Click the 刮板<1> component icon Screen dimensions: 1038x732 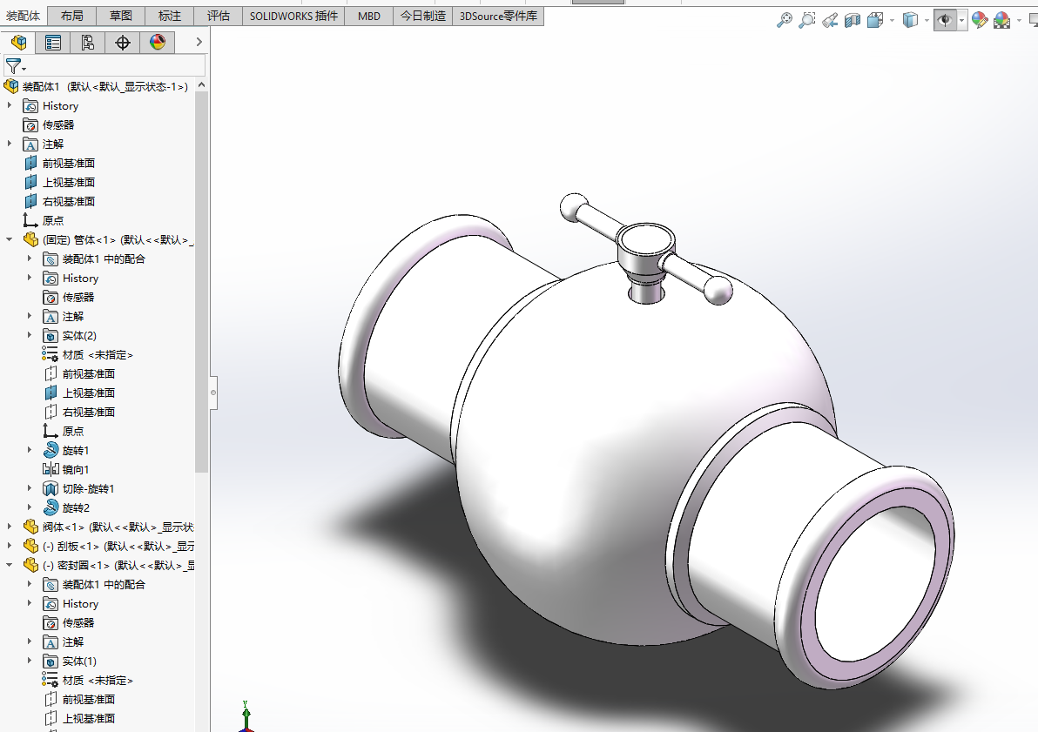(31, 546)
